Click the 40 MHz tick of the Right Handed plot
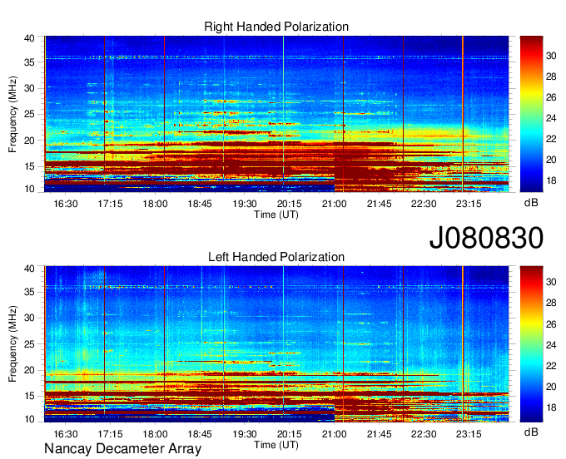This screenshot has width=566, height=459. (29, 38)
